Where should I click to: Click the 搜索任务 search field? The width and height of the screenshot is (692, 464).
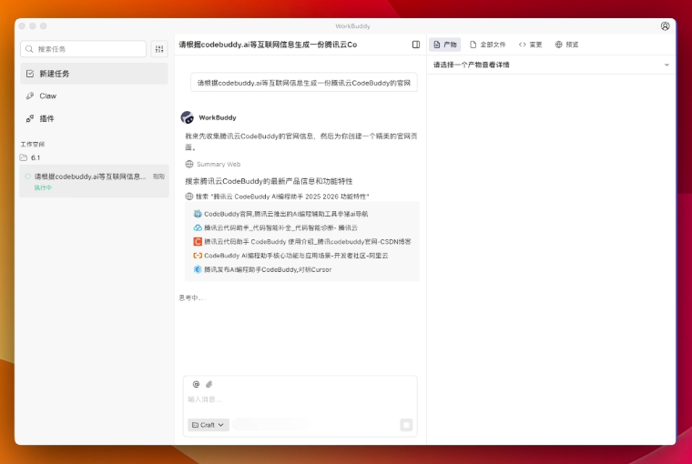[84, 49]
